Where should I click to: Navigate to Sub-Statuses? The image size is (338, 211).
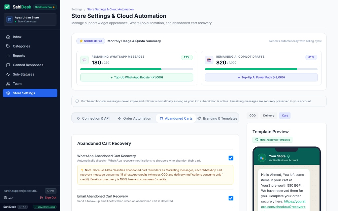click(x=30, y=74)
